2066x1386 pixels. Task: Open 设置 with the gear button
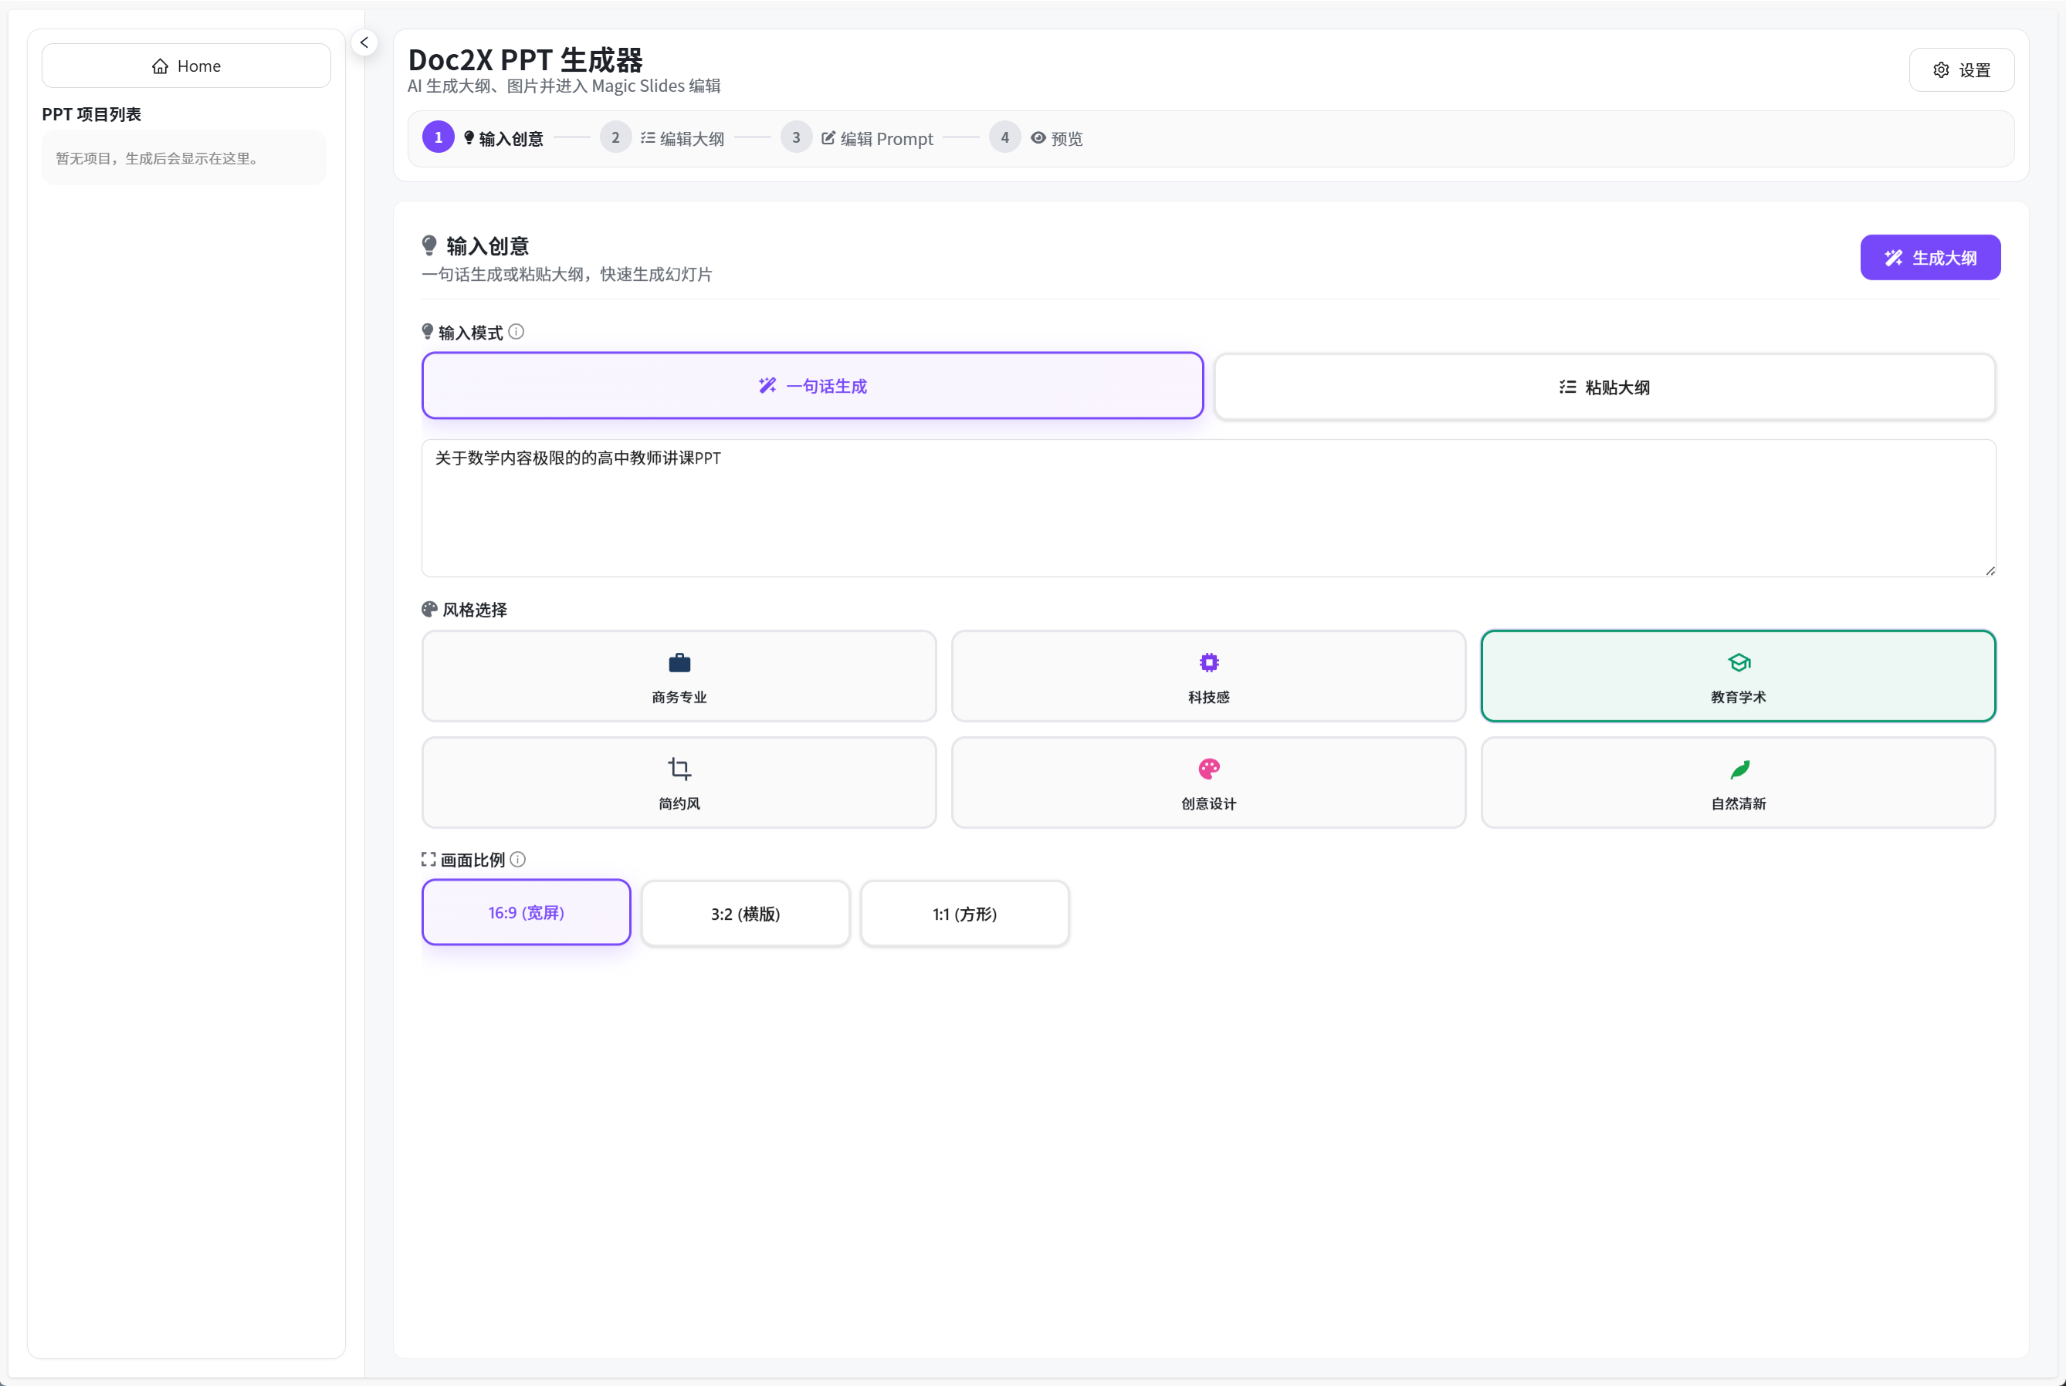[1961, 69]
